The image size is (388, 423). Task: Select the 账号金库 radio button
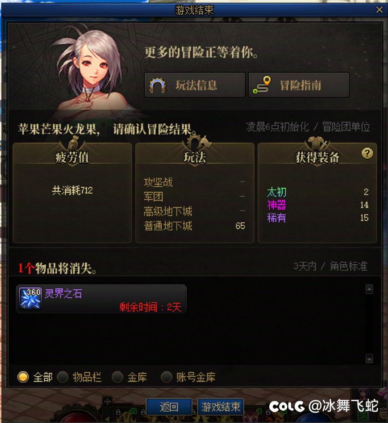pyautogui.click(x=166, y=377)
